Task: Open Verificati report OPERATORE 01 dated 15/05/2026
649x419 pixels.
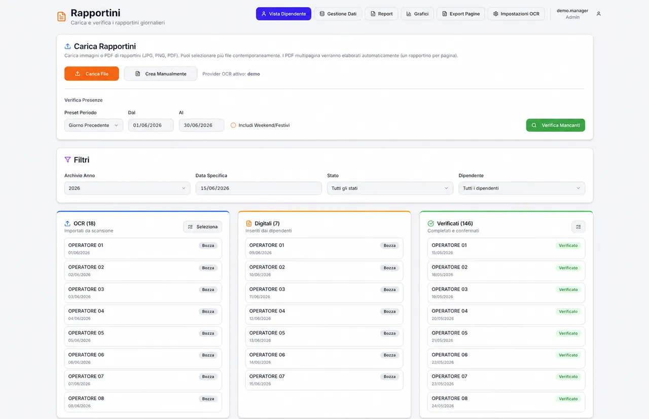Action: click(x=506, y=248)
